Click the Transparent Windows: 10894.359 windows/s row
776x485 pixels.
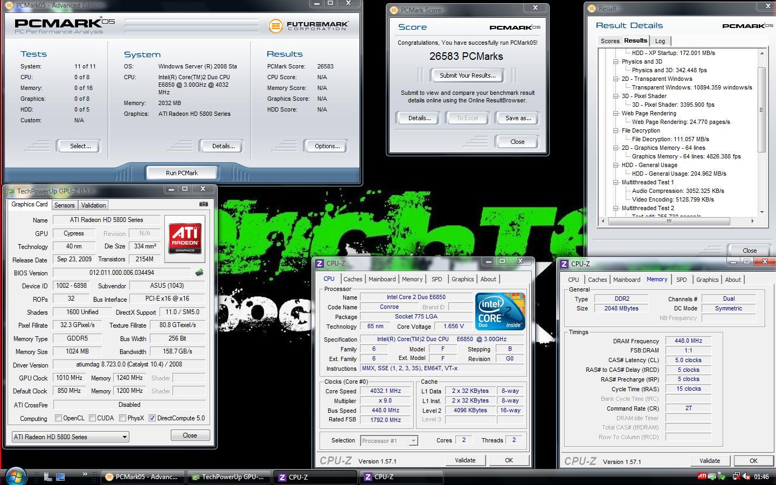[x=692, y=87]
